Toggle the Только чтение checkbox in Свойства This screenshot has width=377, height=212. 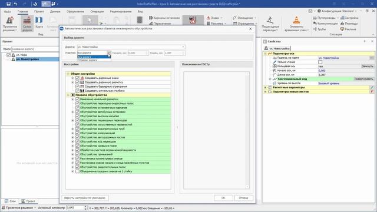320,62
